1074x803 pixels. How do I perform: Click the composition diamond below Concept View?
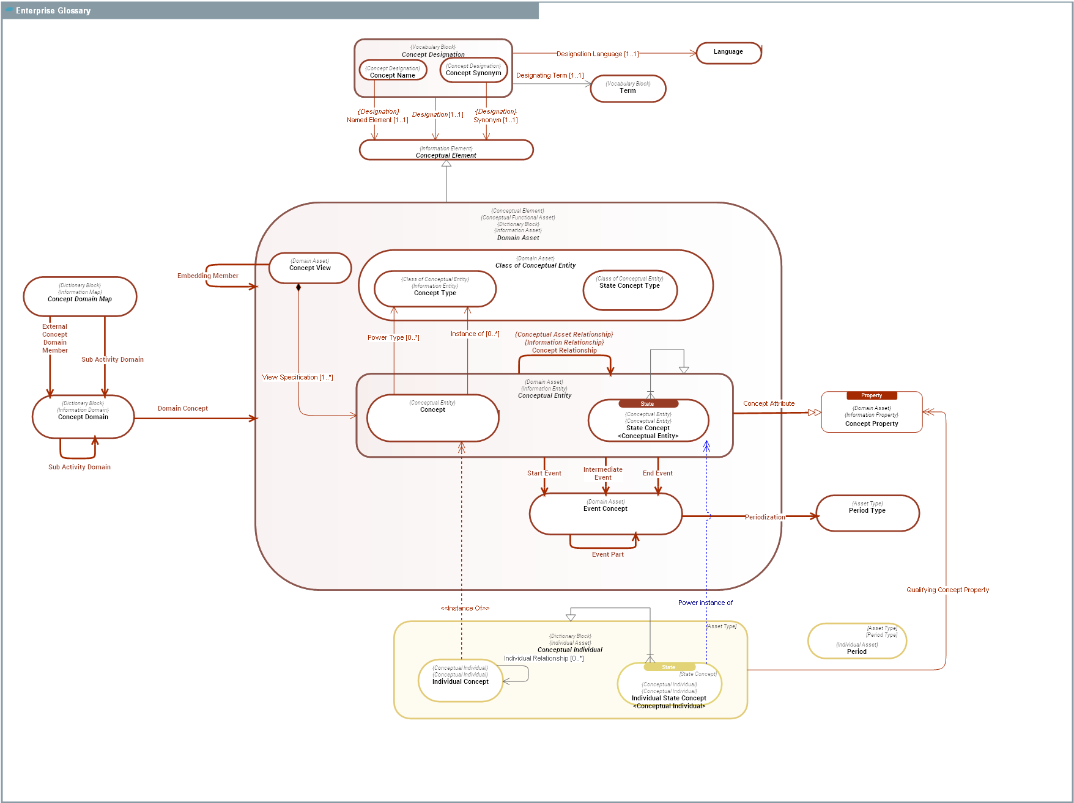[x=298, y=287]
